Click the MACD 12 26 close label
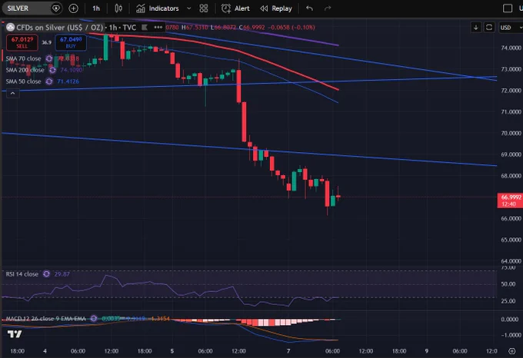 point(45,319)
